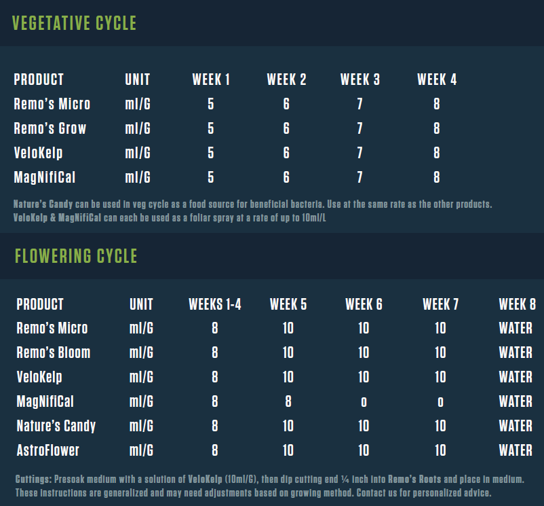The image size is (544, 506).
Task: Click the AstroFlower row label
Action: click(x=47, y=450)
